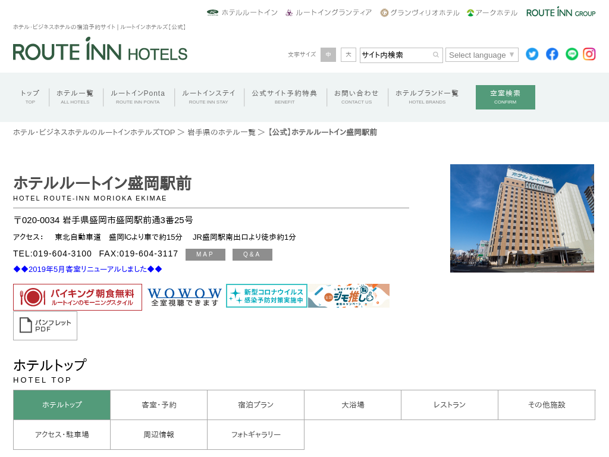
Task: Open ホテル一覧 ALL HOTELS menu item
Action: (75, 97)
